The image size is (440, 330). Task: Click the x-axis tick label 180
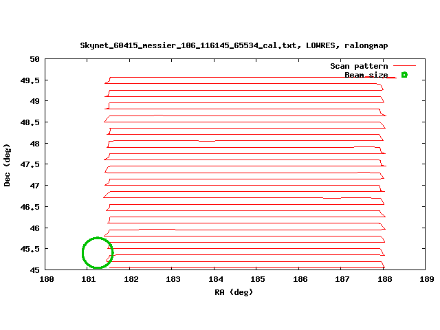tap(47, 279)
